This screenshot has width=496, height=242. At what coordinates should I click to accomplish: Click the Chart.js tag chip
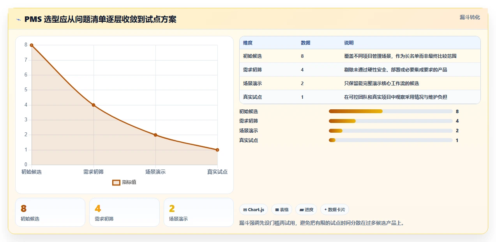click(254, 210)
